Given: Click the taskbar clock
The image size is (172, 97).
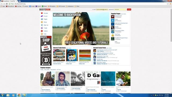Looking at the screenshot, I should pos(167,95).
